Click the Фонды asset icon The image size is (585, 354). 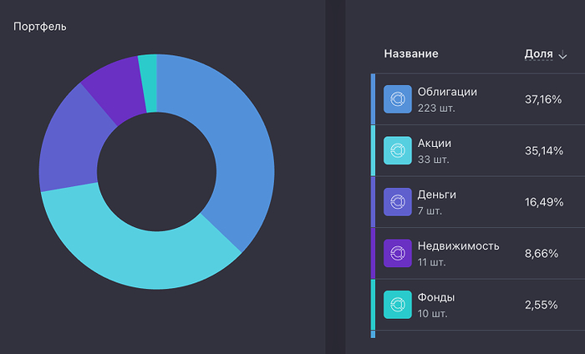pos(397,305)
